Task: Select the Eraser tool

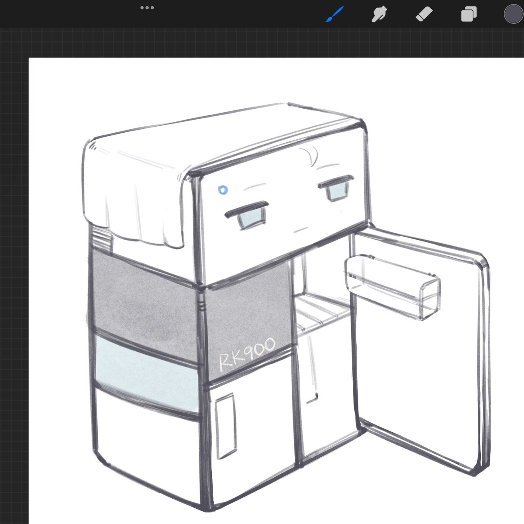Action: 424,14
